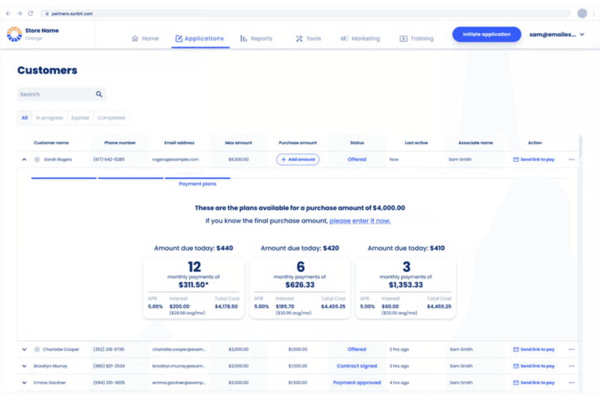Open the Reports menu
The height and width of the screenshot is (400, 600).
[256, 39]
